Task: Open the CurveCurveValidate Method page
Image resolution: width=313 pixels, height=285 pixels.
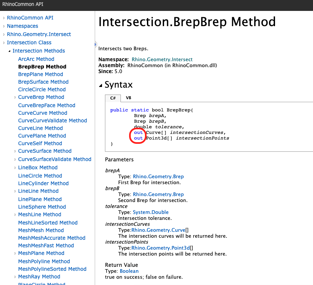Action: tap(52, 121)
